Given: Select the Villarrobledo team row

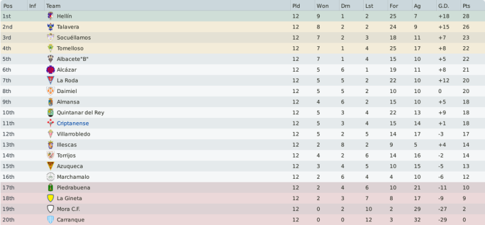Looking at the screenshot, I should [x=243, y=134].
